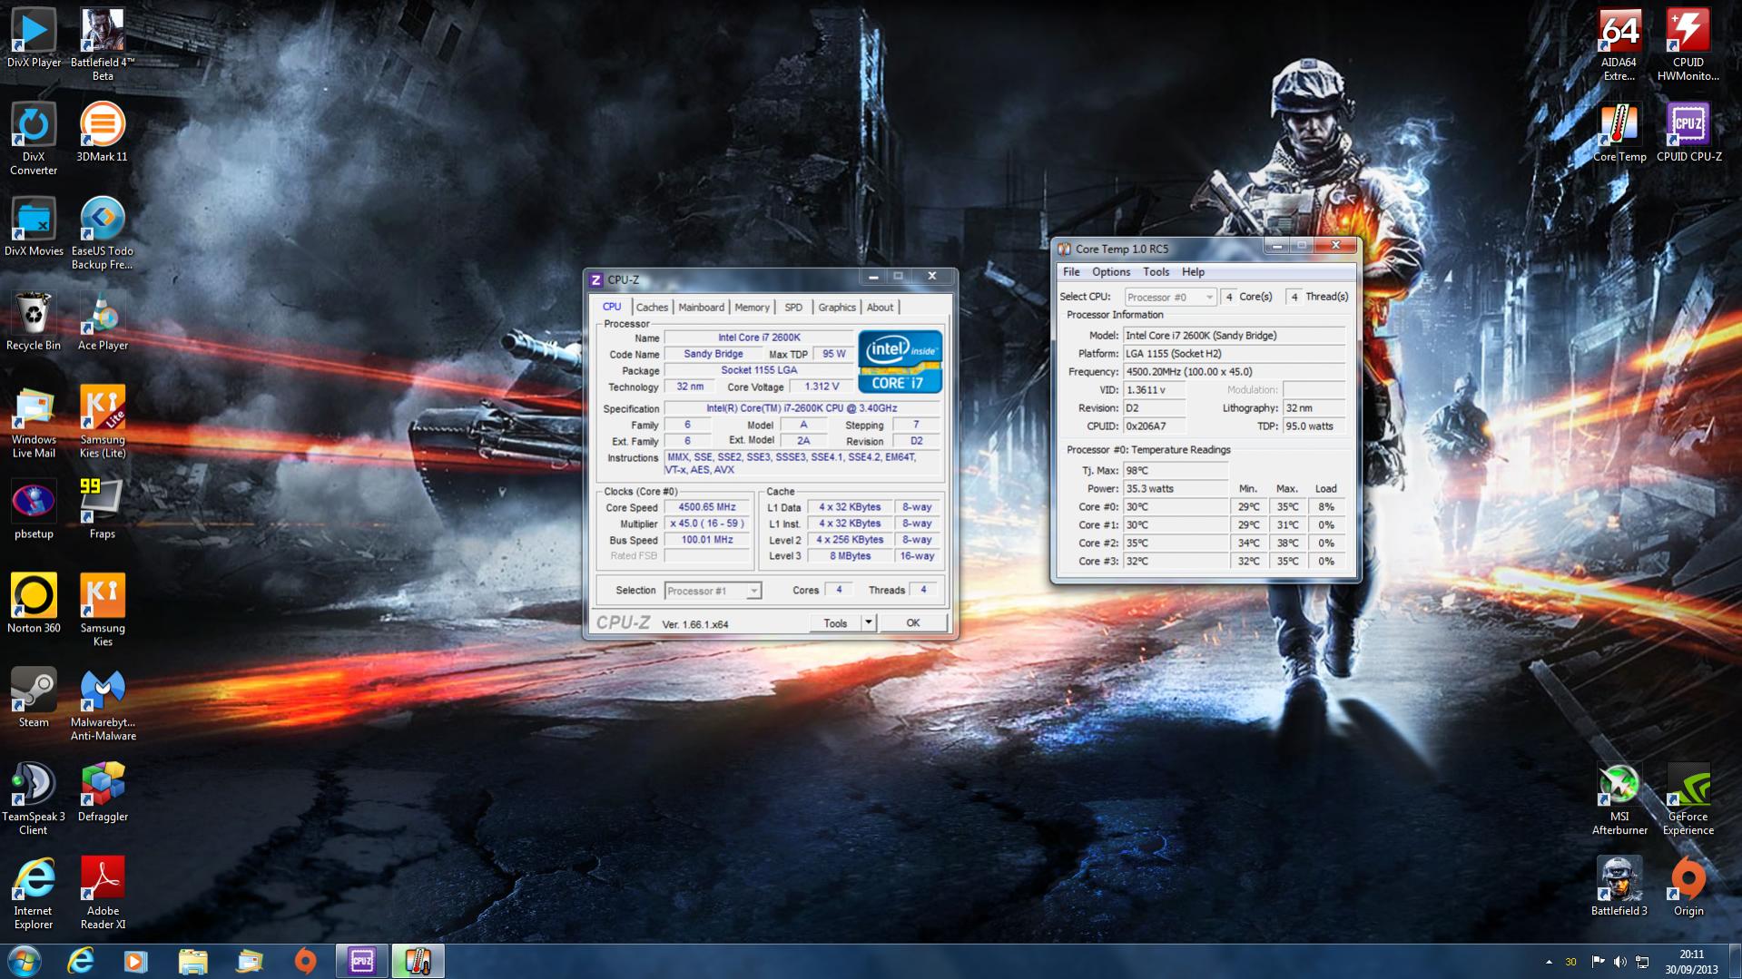Expand the Select CPU dropdown in Core Temp
Screen dimensions: 1742x979
(1169, 298)
